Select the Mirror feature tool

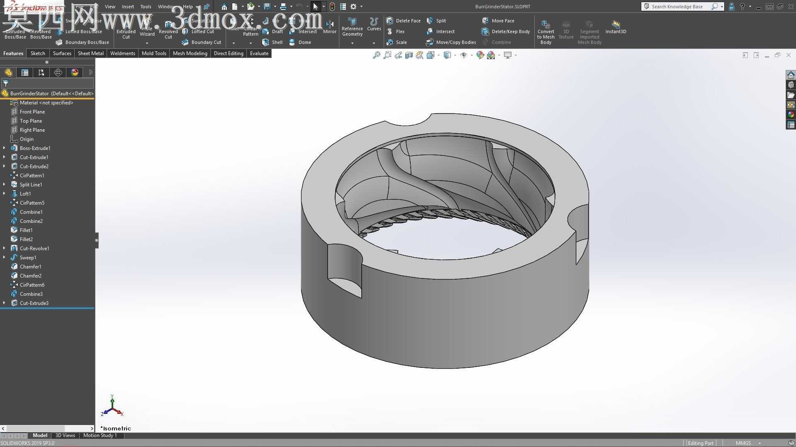click(x=330, y=27)
